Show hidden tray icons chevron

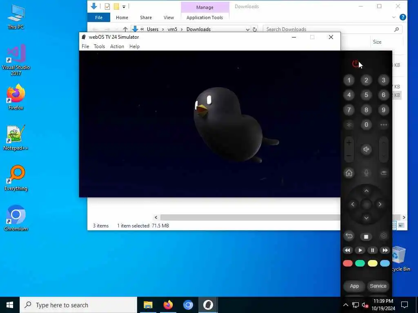345,305
